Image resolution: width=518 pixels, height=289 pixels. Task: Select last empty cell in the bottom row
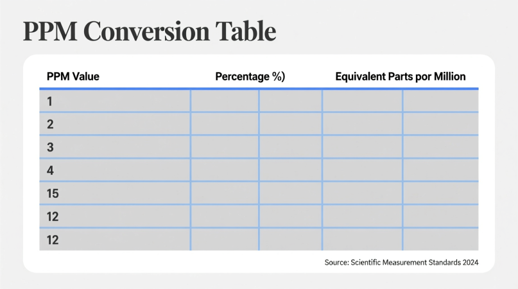(440, 240)
